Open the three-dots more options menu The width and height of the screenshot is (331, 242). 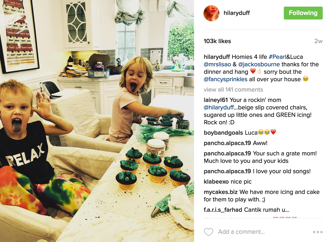(318, 232)
